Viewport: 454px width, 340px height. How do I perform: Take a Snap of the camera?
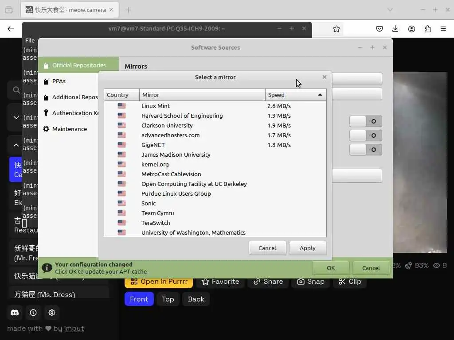pyautogui.click(x=311, y=282)
